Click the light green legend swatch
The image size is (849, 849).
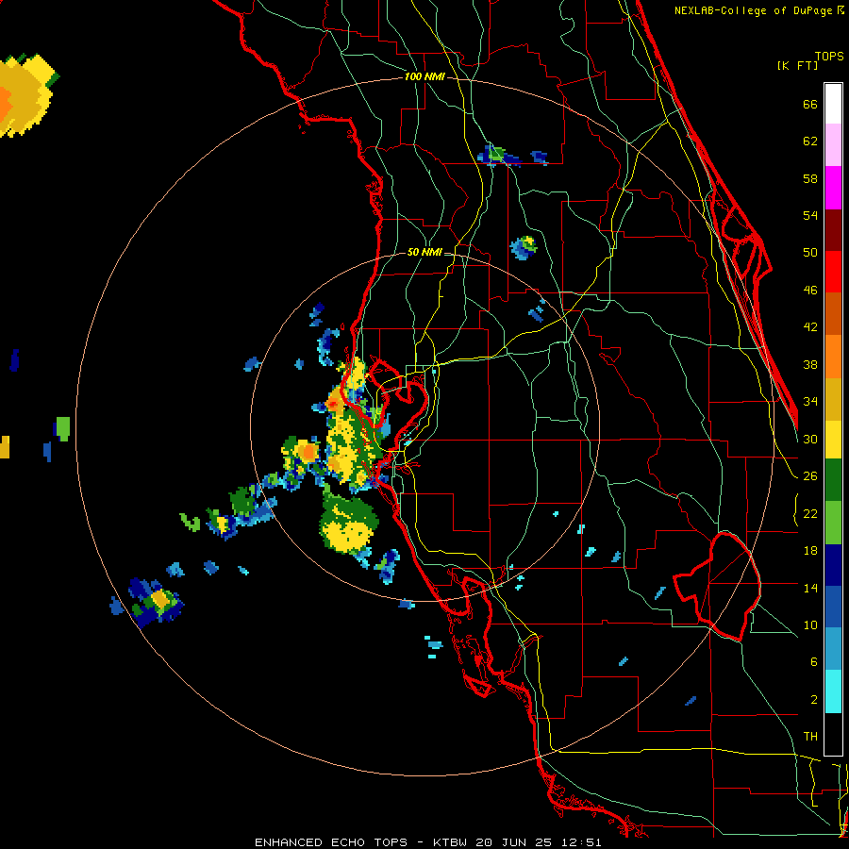[x=833, y=523]
